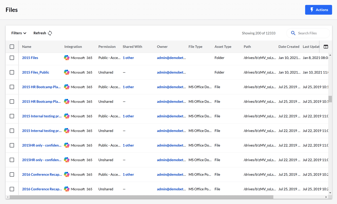Check the public 2015 Internal testing row

tap(12, 116)
